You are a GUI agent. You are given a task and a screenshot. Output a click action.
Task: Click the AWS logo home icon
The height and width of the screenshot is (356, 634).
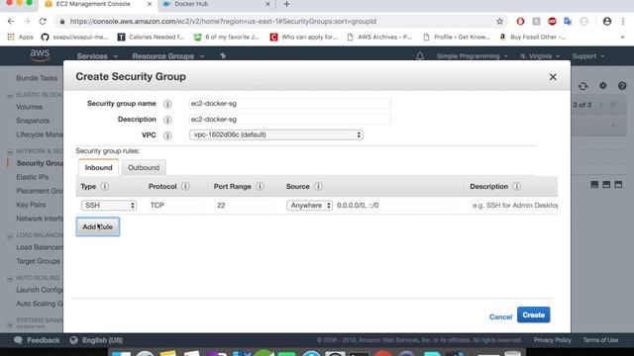tap(40, 55)
